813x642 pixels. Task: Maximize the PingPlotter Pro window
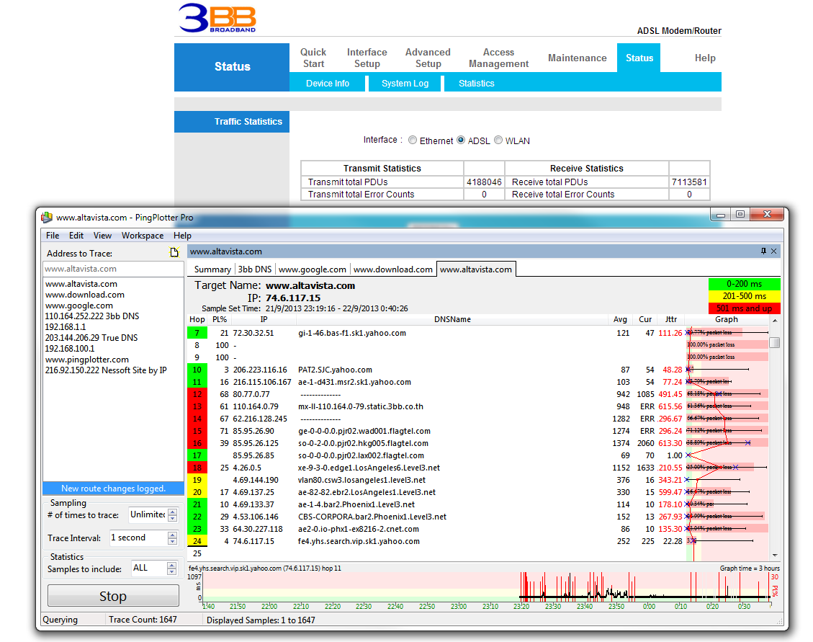click(x=740, y=215)
